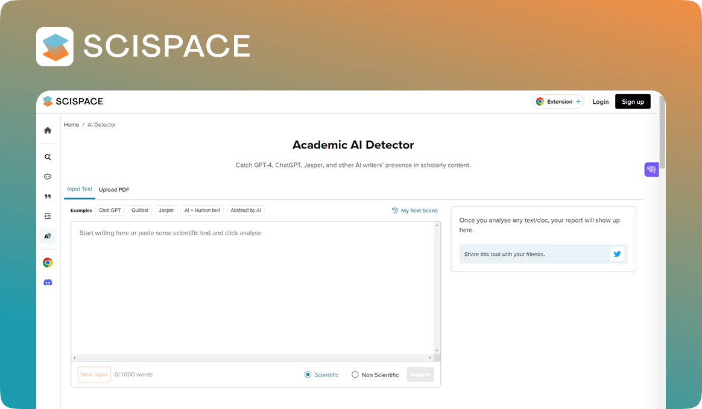Click the Analyse button
Viewport: 702px width, 409px height.
[x=420, y=375]
